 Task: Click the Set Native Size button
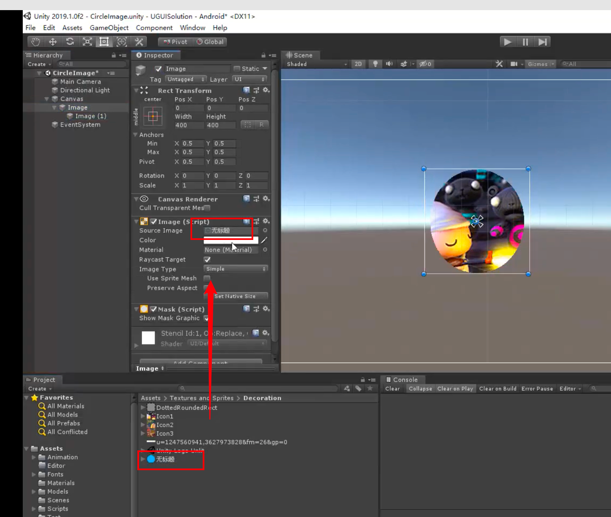(x=235, y=296)
